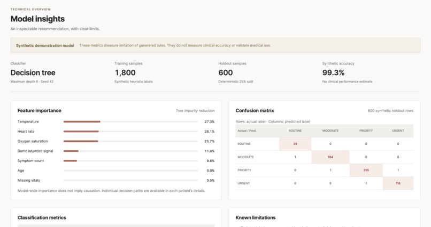Click the Feature importance card title
Screen dimensions: 431x227
40,111
